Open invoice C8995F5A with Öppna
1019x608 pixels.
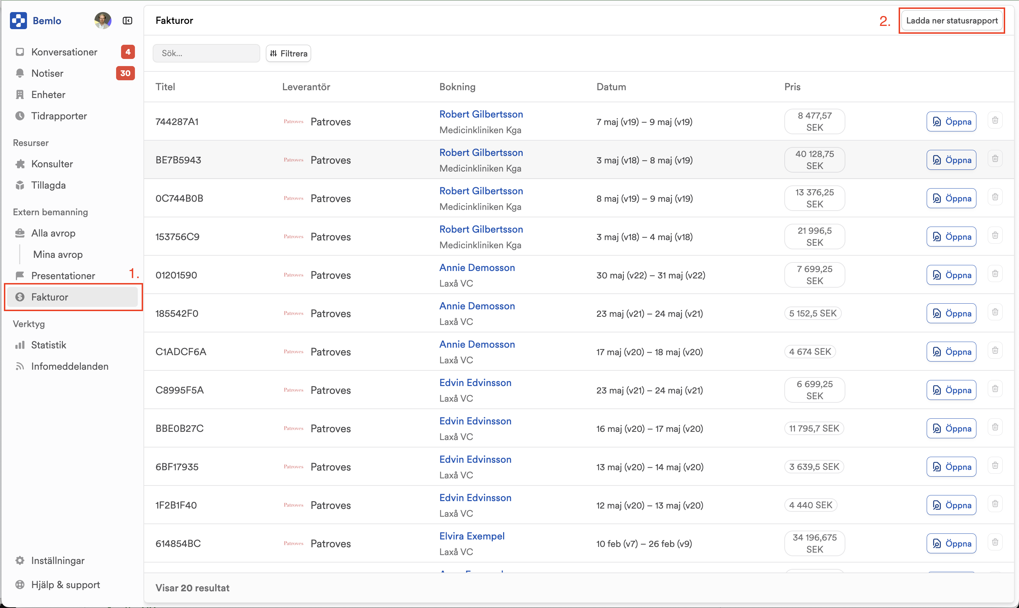[952, 390]
